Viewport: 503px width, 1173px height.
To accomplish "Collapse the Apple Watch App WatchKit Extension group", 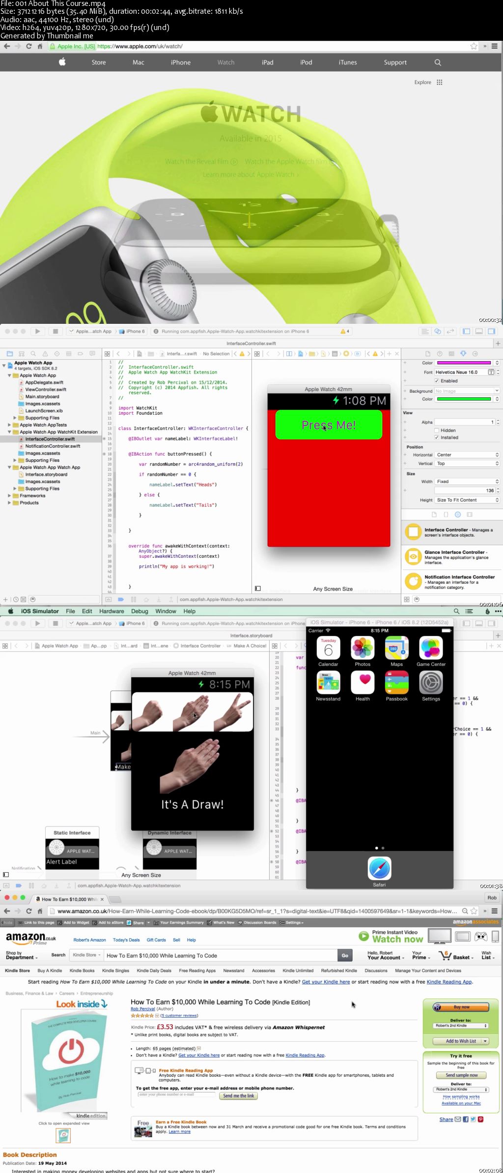I will 9,432.
